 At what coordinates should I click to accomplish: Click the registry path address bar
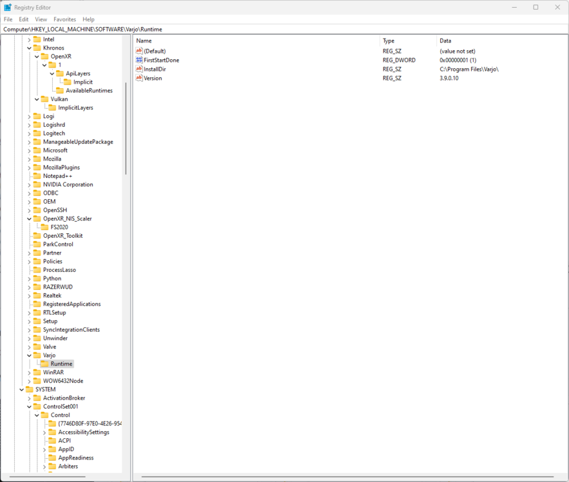284,30
